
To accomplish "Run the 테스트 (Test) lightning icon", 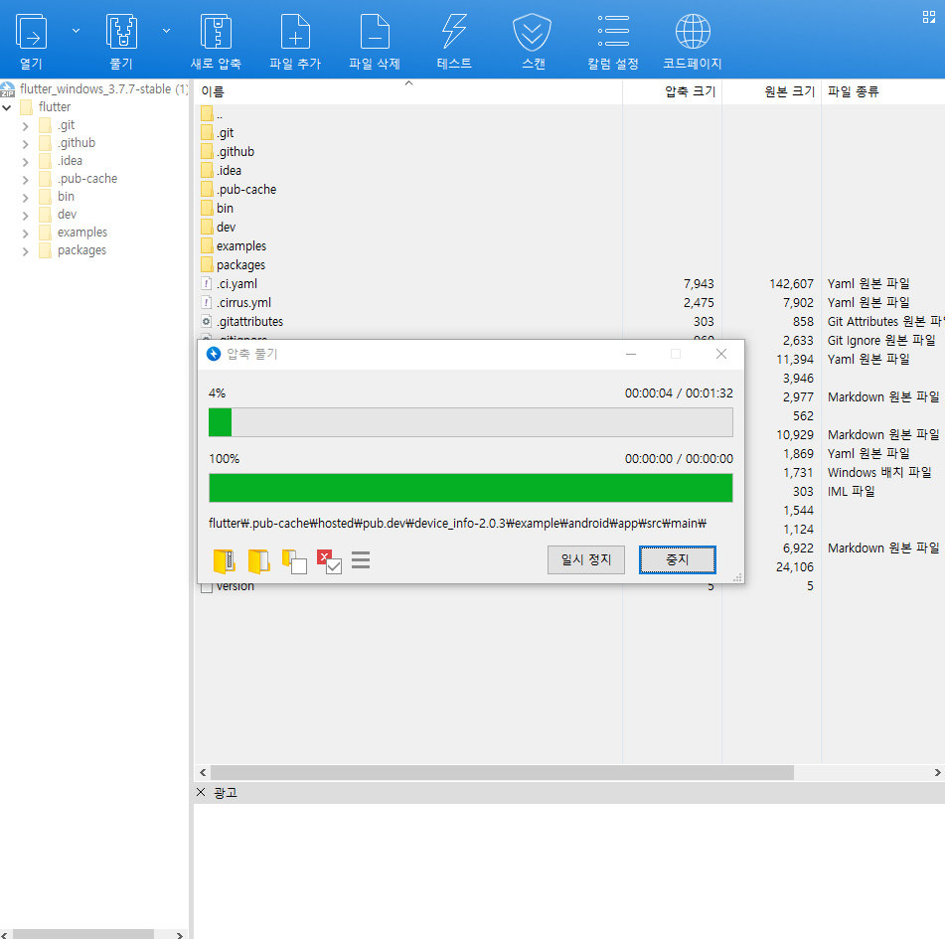I will [454, 32].
